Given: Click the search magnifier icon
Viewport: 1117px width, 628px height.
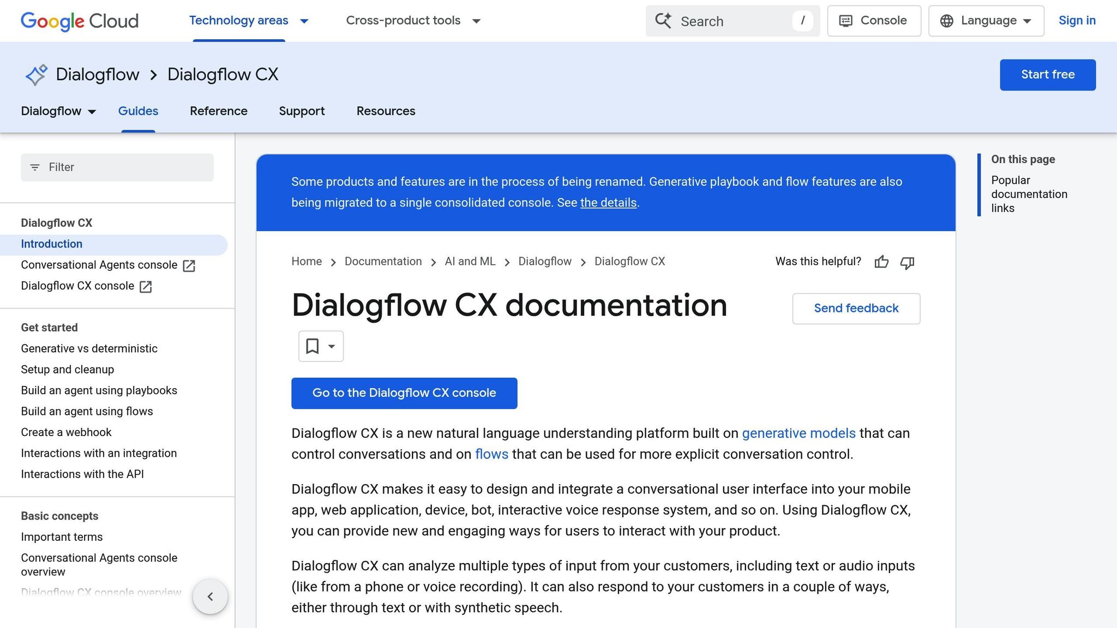Looking at the screenshot, I should click(663, 21).
